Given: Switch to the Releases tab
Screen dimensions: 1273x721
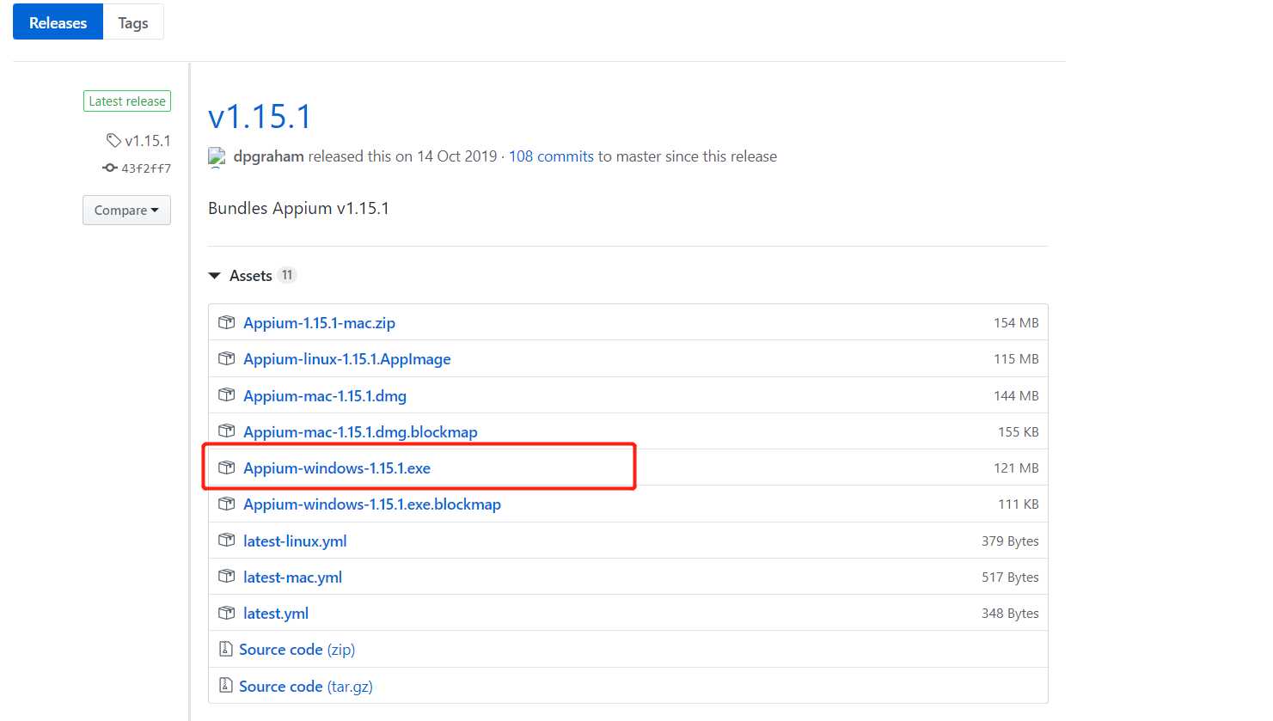Looking at the screenshot, I should (58, 22).
